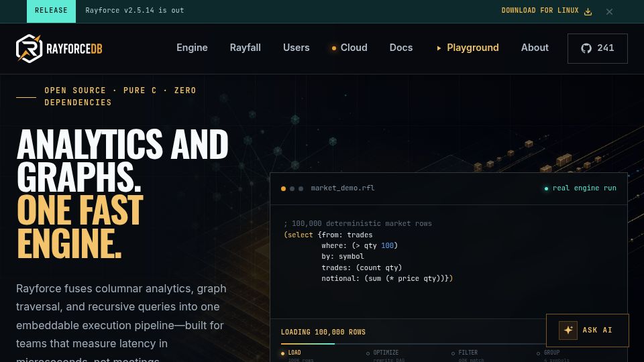Go to the Users page
The image size is (644, 362).
296,48
